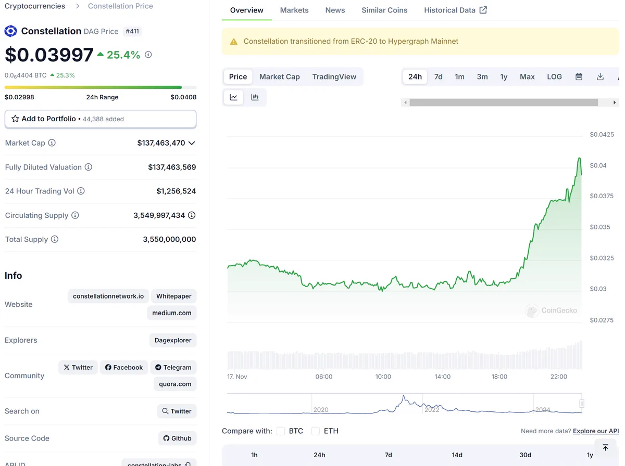Select the 7d chart timeframe

tap(439, 76)
